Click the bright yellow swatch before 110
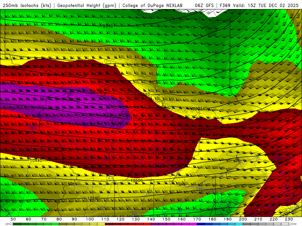Image resolution: width=302 pixels, height=226 pixels. (101, 224)
